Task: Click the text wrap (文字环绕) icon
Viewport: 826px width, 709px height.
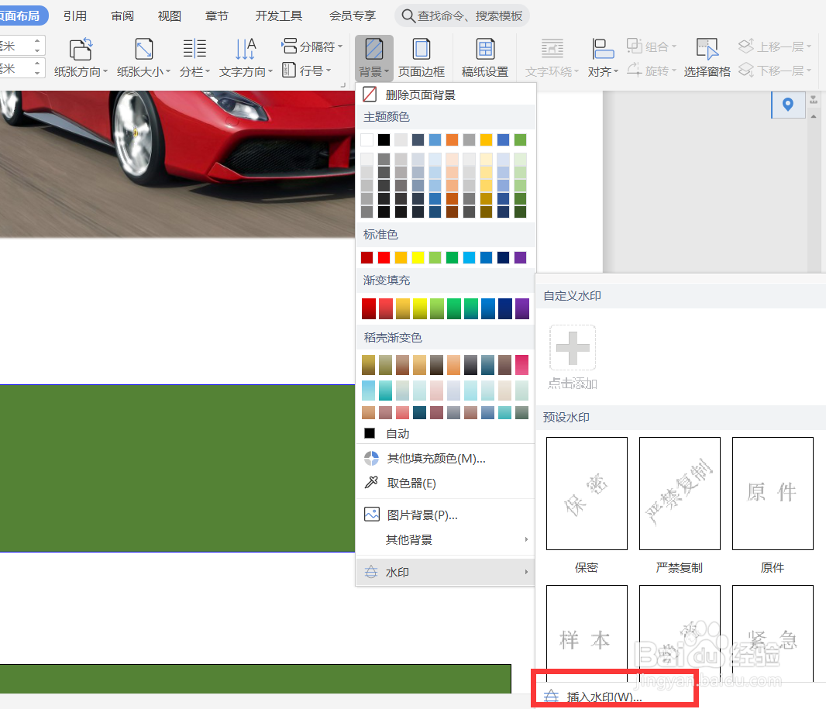Action: (552, 49)
